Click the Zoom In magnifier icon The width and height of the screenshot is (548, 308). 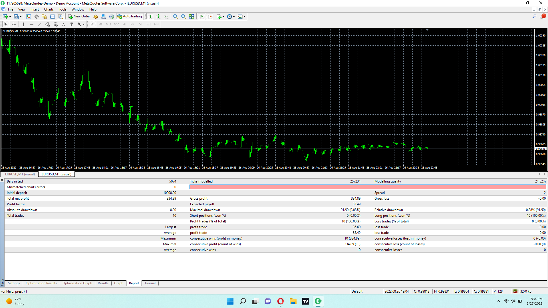[x=175, y=17]
